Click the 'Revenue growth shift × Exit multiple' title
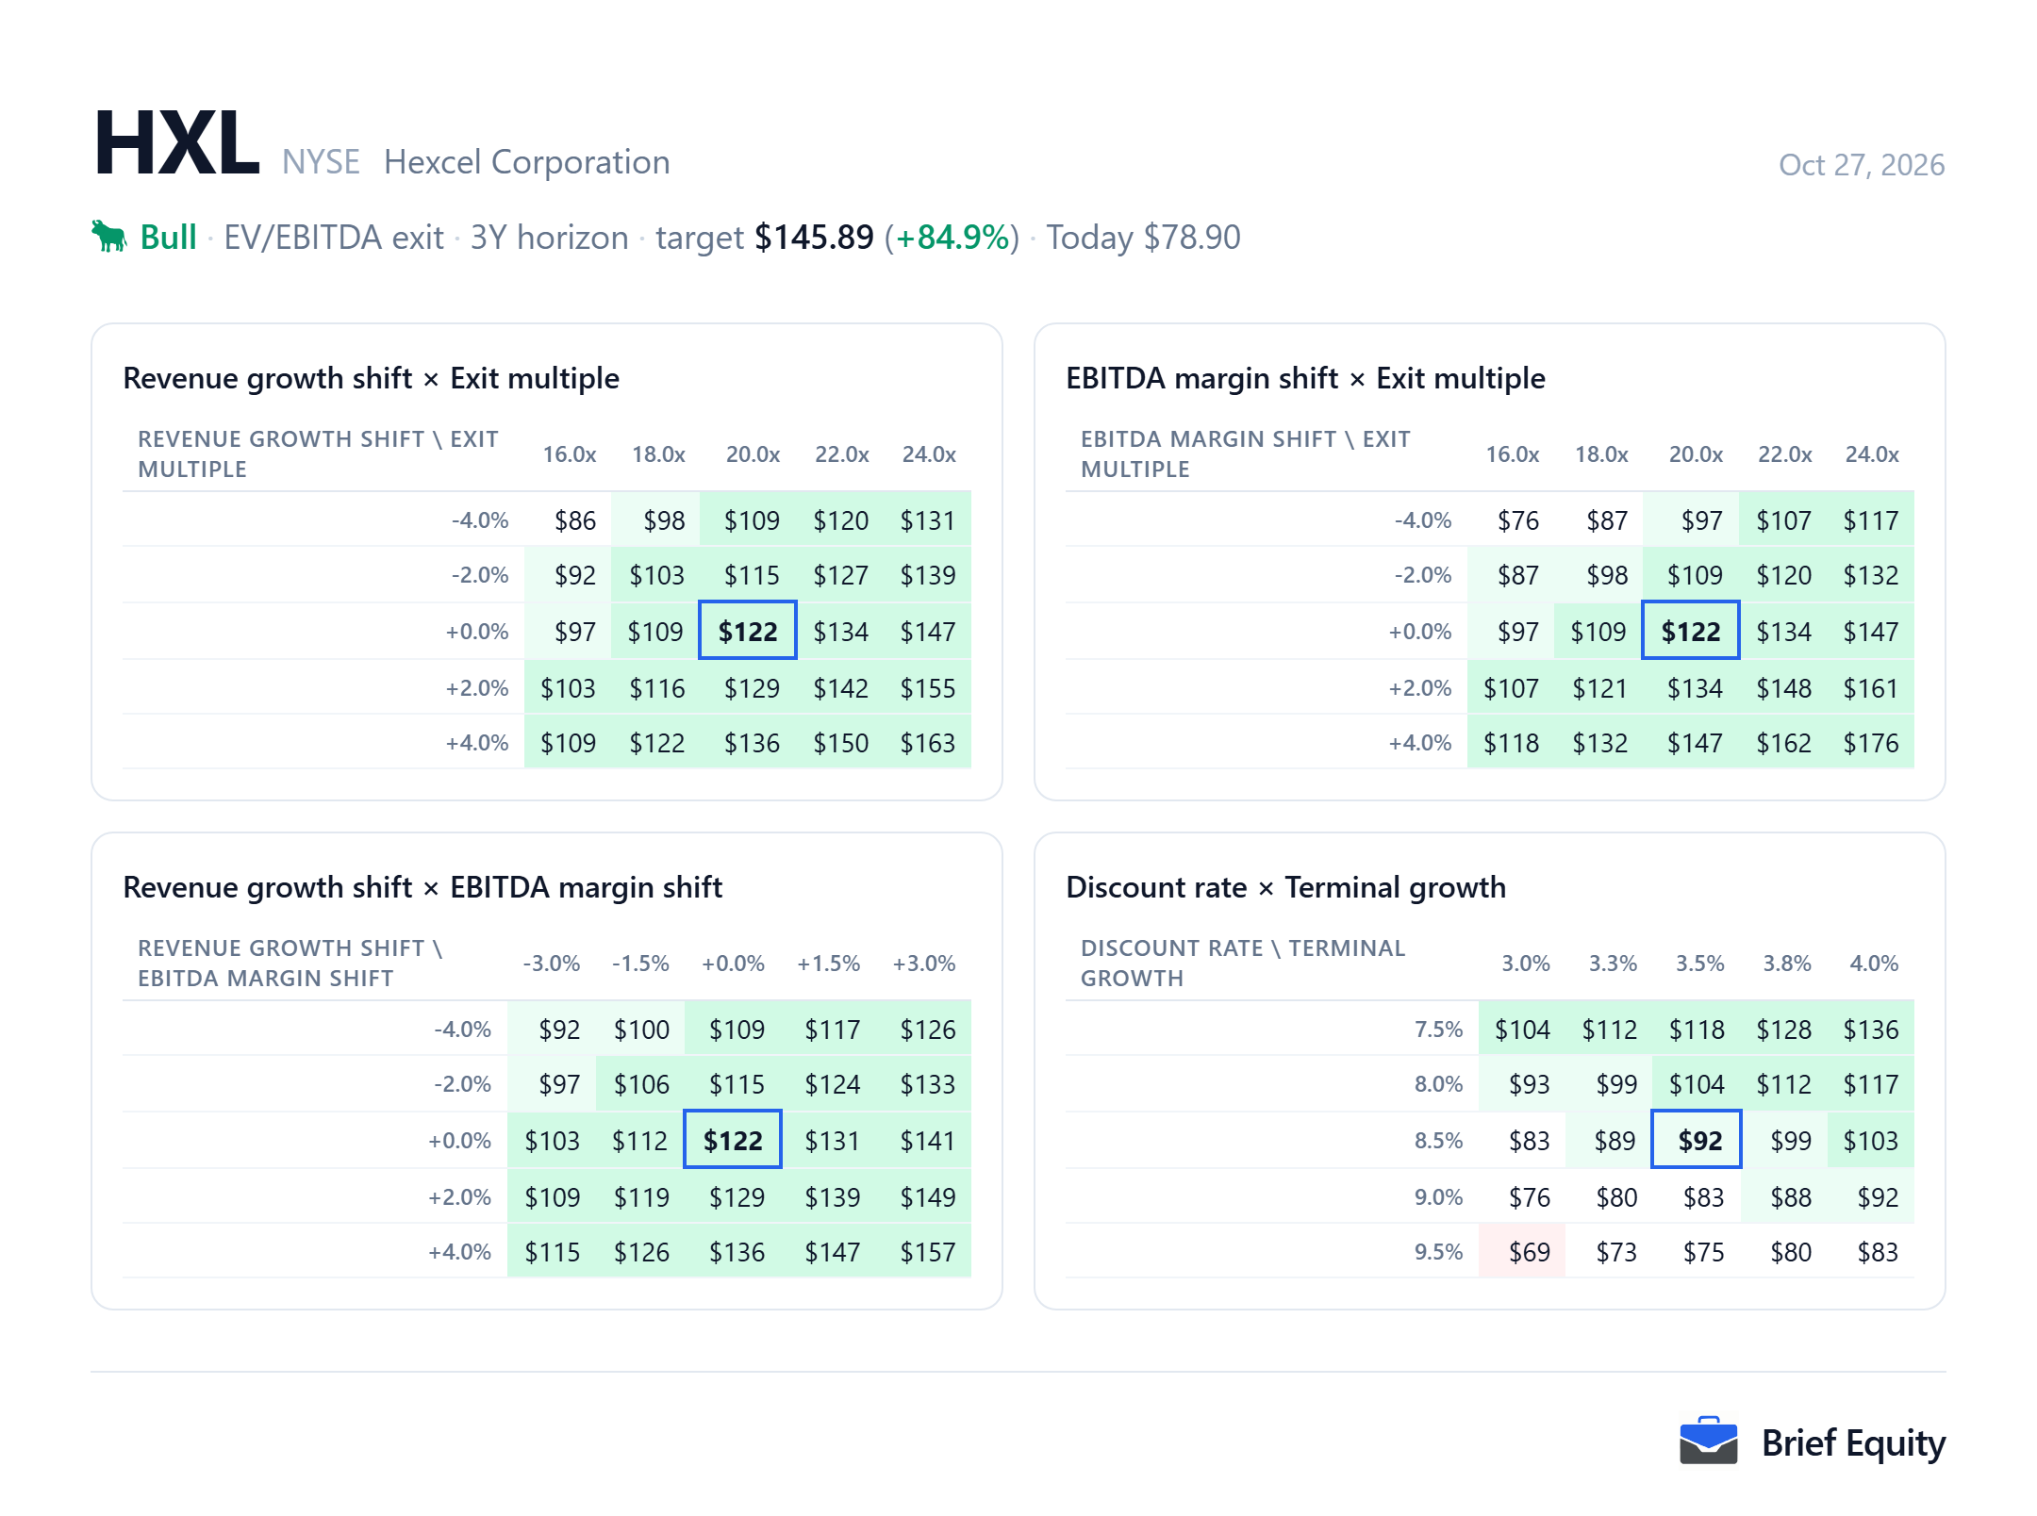This screenshot has height=1516, width=2037. coord(371,378)
